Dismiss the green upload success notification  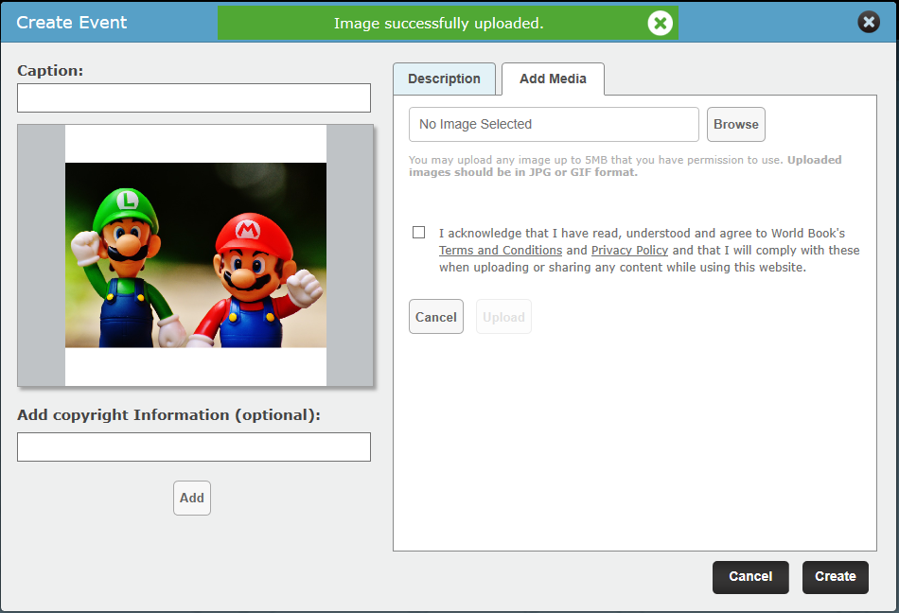[660, 24]
